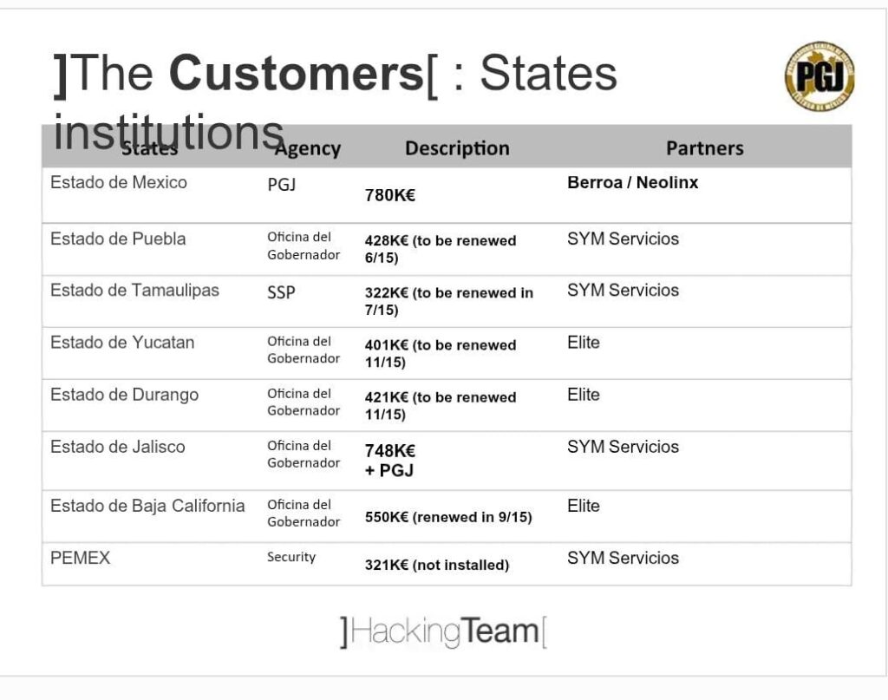Image resolution: width=888 pixels, height=700 pixels.
Task: Select the Estado de Mexico cell
Action: [x=118, y=182]
